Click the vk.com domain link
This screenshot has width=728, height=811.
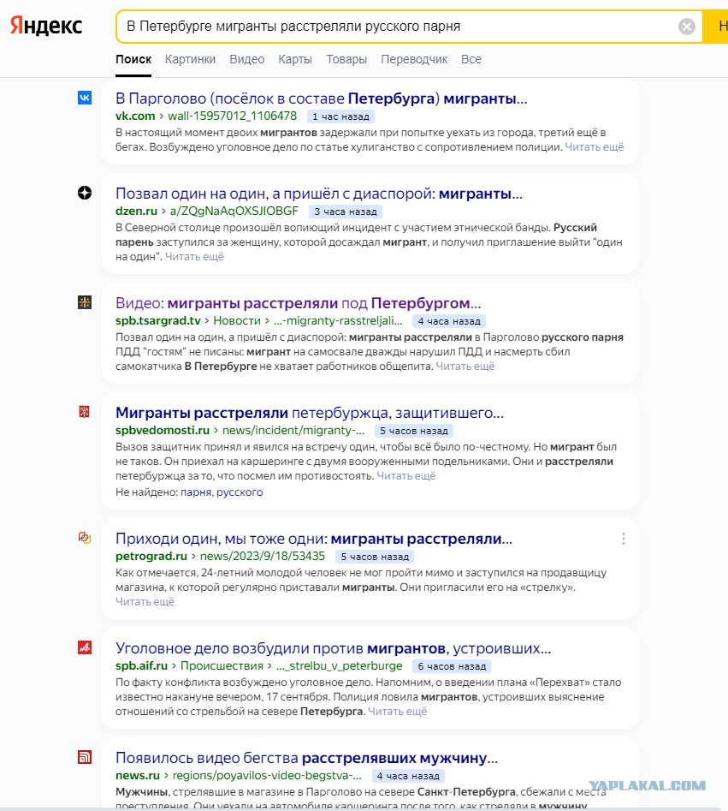[135, 116]
